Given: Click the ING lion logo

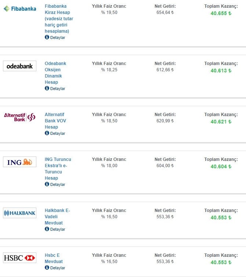Looking at the screenshot, I should coord(19,162).
